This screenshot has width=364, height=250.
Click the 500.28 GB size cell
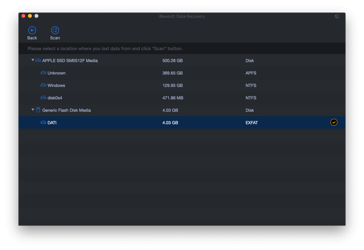(x=172, y=61)
